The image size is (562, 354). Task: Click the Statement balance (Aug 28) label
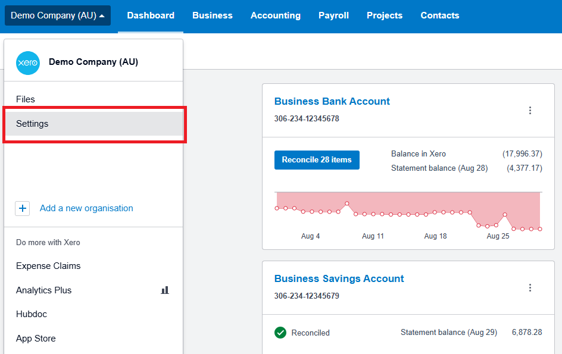439,168
